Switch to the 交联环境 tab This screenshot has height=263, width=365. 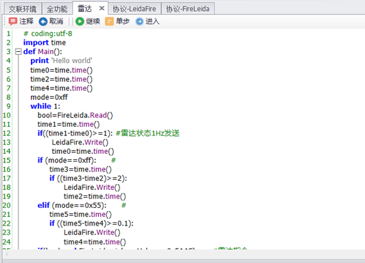(23, 9)
